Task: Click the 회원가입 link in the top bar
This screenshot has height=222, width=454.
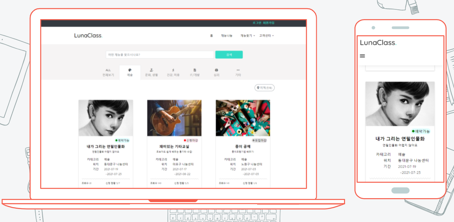Action: click(269, 23)
